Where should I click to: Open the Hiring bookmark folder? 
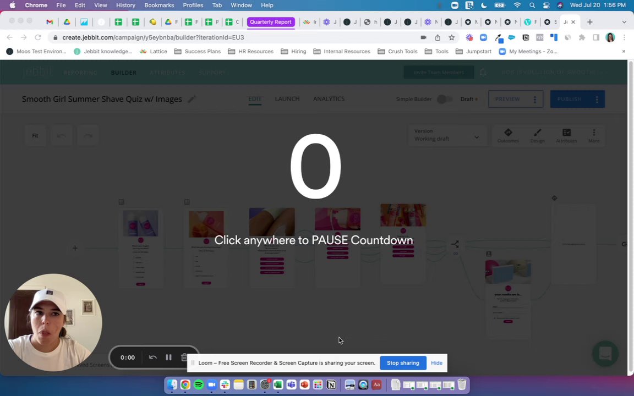293,51
